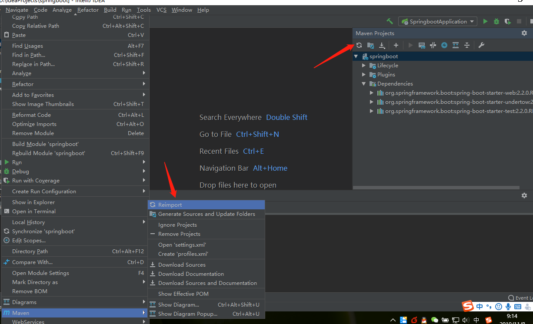Image resolution: width=533 pixels, height=324 pixels.
Task: Click the Execute Maven Goal toolbar icon
Action: (422, 45)
